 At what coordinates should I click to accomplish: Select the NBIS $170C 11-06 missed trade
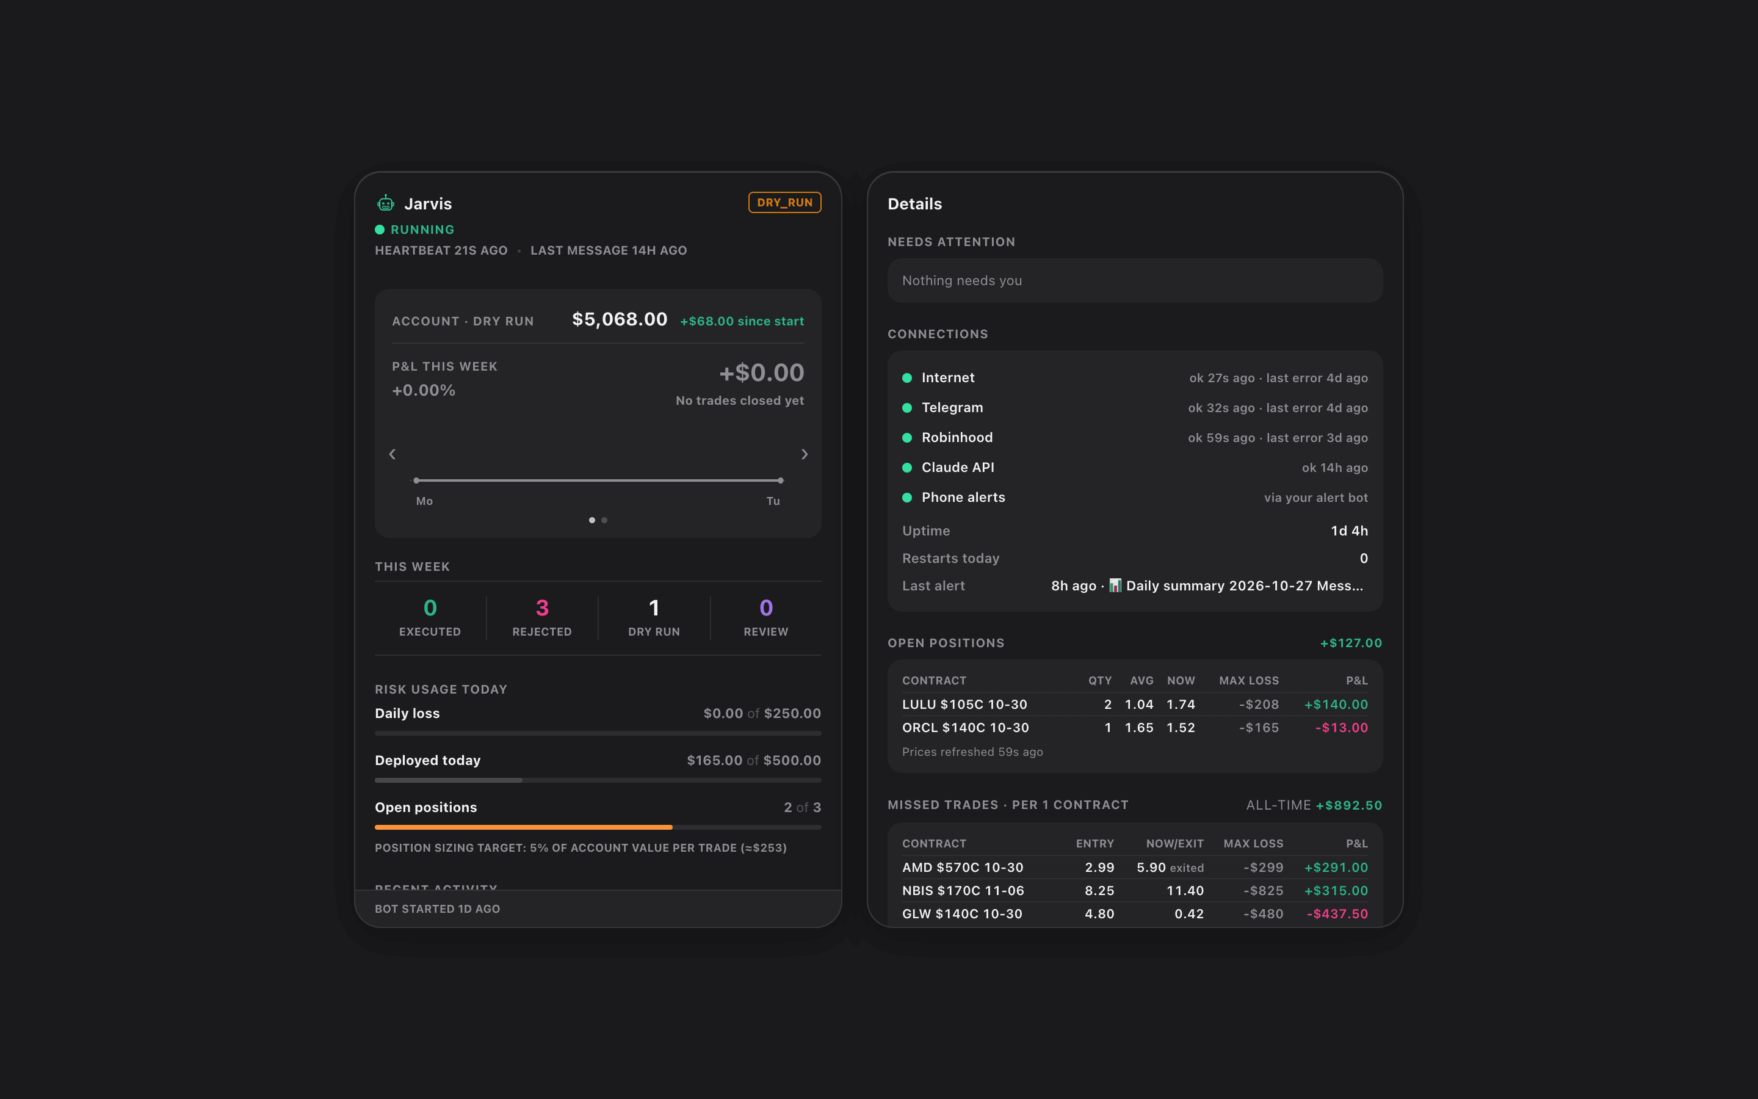[1135, 890]
